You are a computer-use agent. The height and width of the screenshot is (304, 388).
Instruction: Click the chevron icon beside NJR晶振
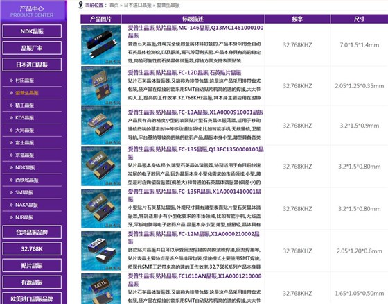click(x=11, y=217)
